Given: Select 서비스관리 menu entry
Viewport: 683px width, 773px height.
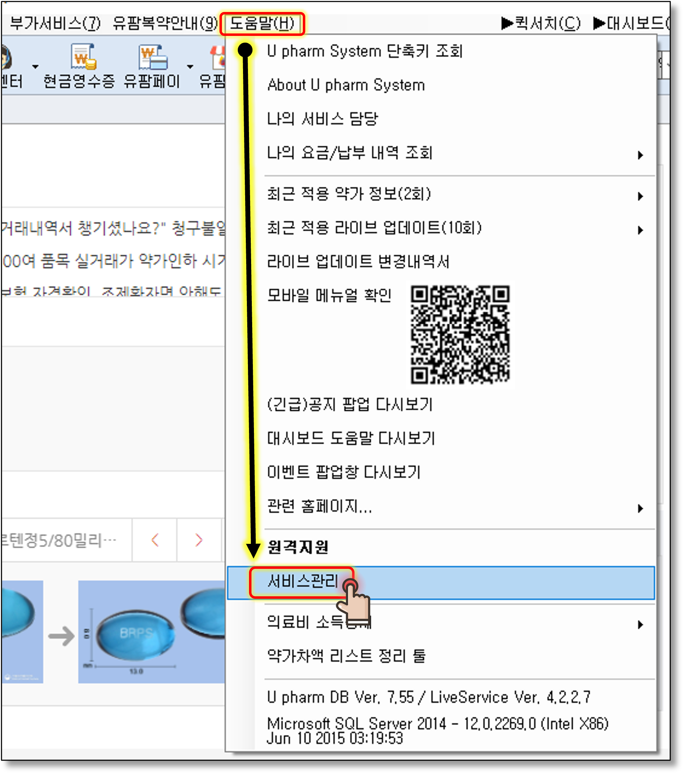Looking at the screenshot, I should [x=302, y=582].
